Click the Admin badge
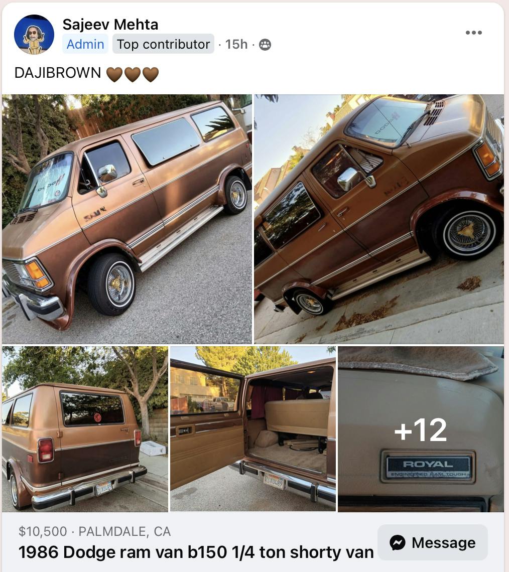The width and height of the screenshot is (509, 572). [x=85, y=44]
